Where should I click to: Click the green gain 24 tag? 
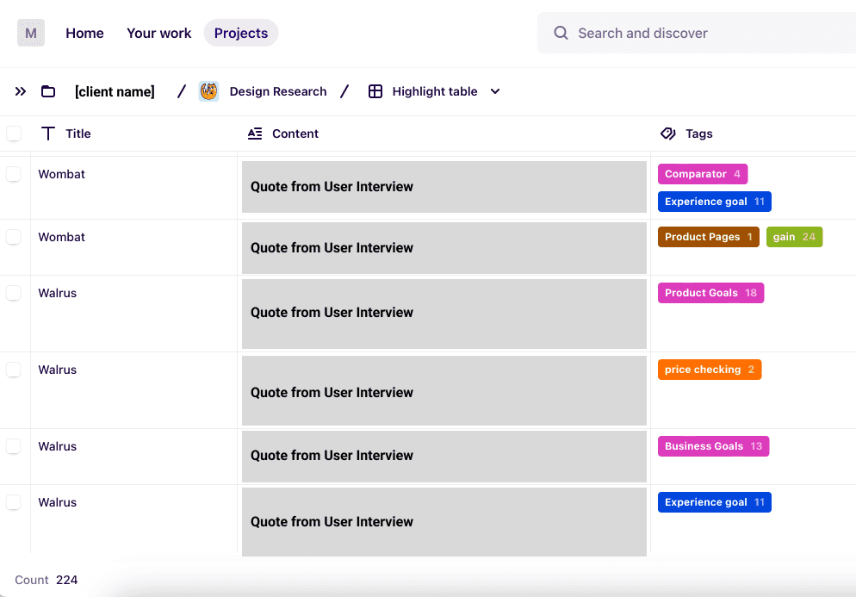pos(794,237)
